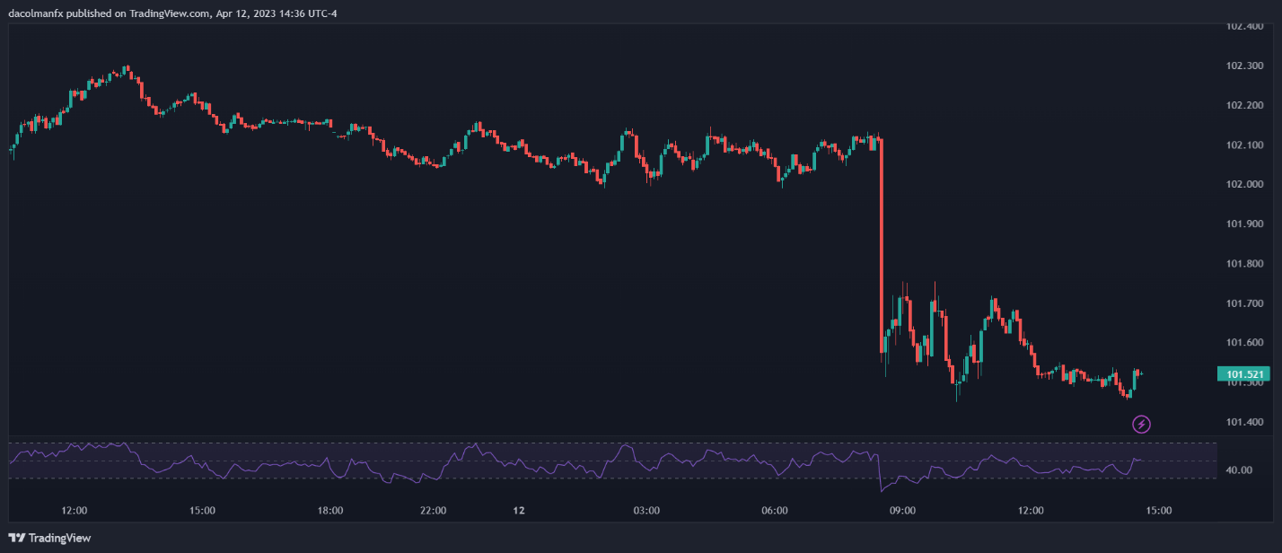The image size is (1282, 553).
Task: Click the large red drop candle
Action: point(881,245)
